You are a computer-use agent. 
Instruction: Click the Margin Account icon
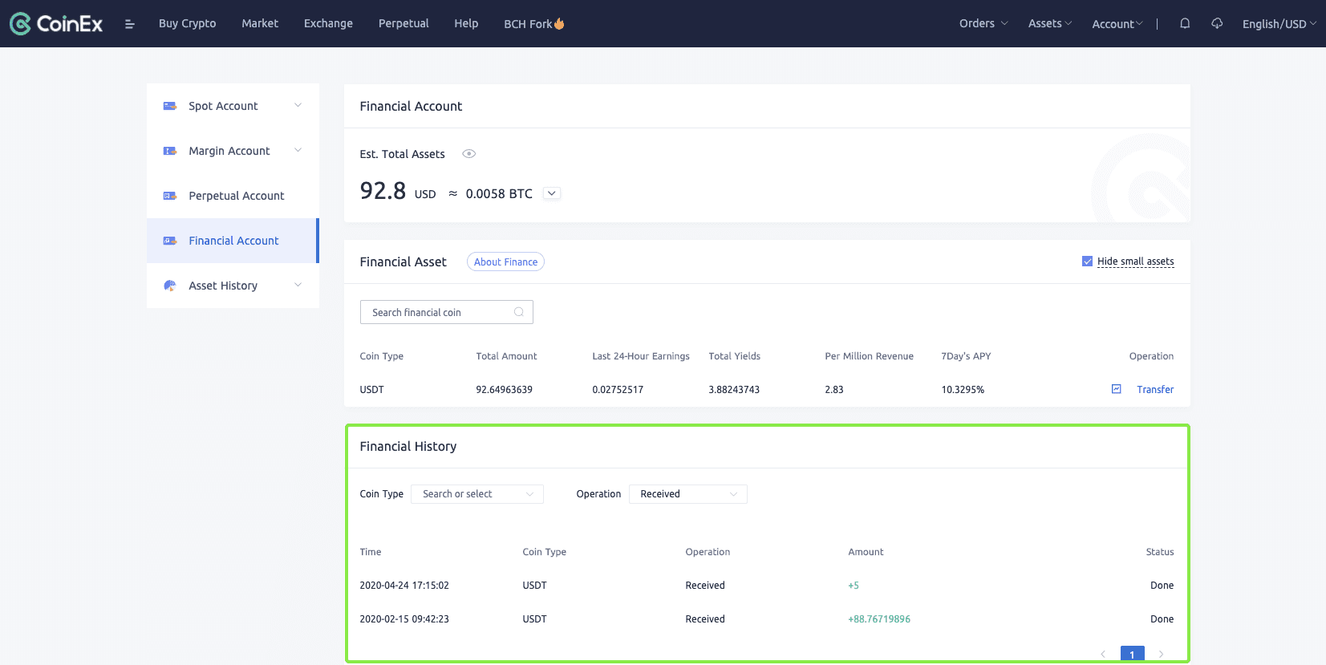[x=170, y=151]
